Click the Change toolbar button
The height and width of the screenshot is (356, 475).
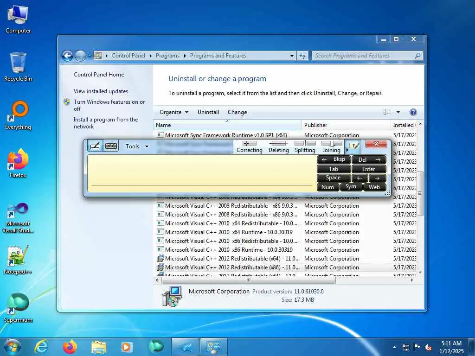click(x=237, y=112)
